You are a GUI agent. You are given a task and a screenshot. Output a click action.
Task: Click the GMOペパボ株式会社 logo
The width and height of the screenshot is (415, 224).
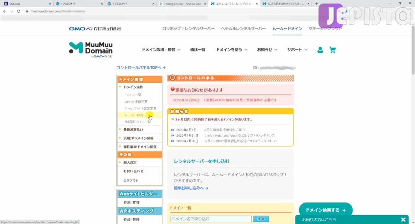[95, 29]
